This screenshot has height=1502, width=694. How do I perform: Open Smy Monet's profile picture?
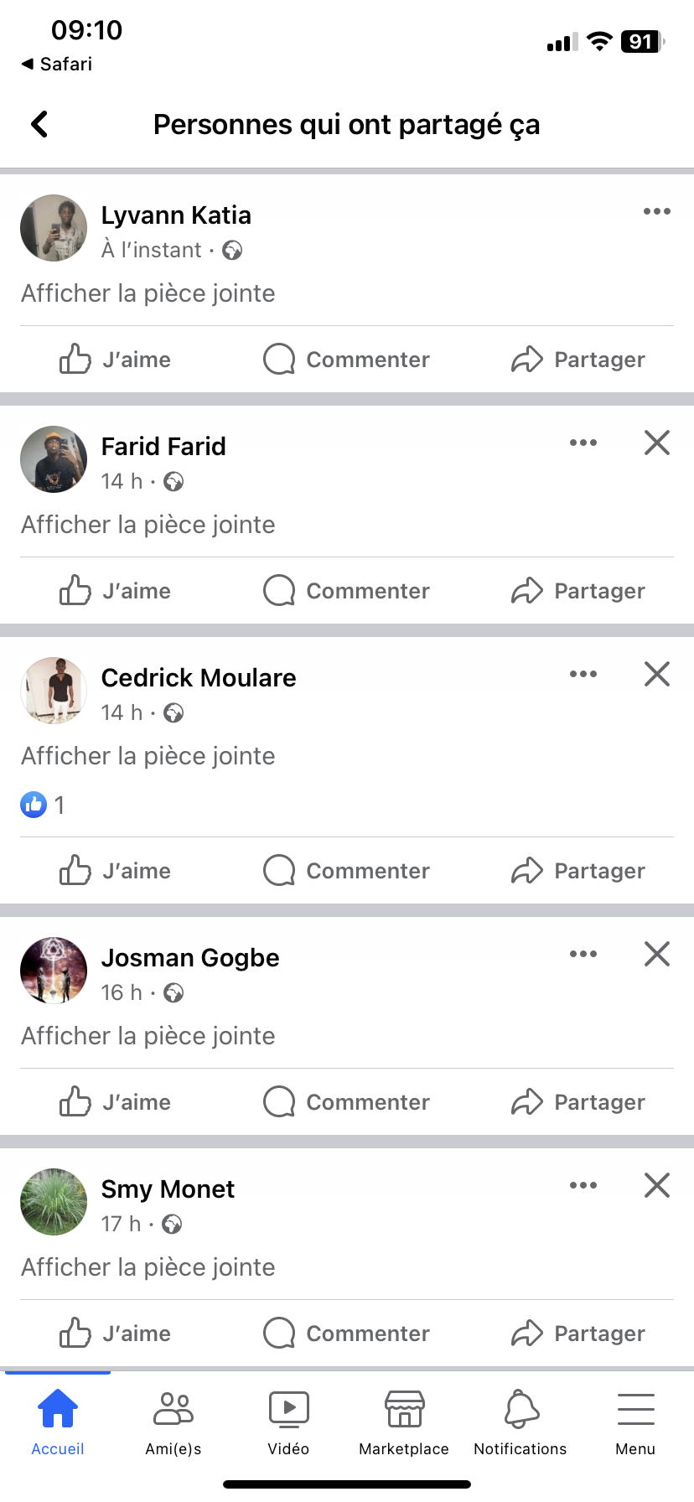click(x=54, y=1202)
